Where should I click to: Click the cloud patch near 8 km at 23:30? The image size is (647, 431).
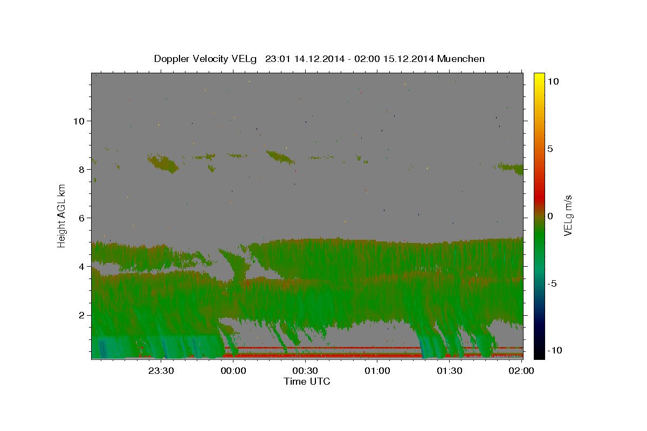(163, 163)
